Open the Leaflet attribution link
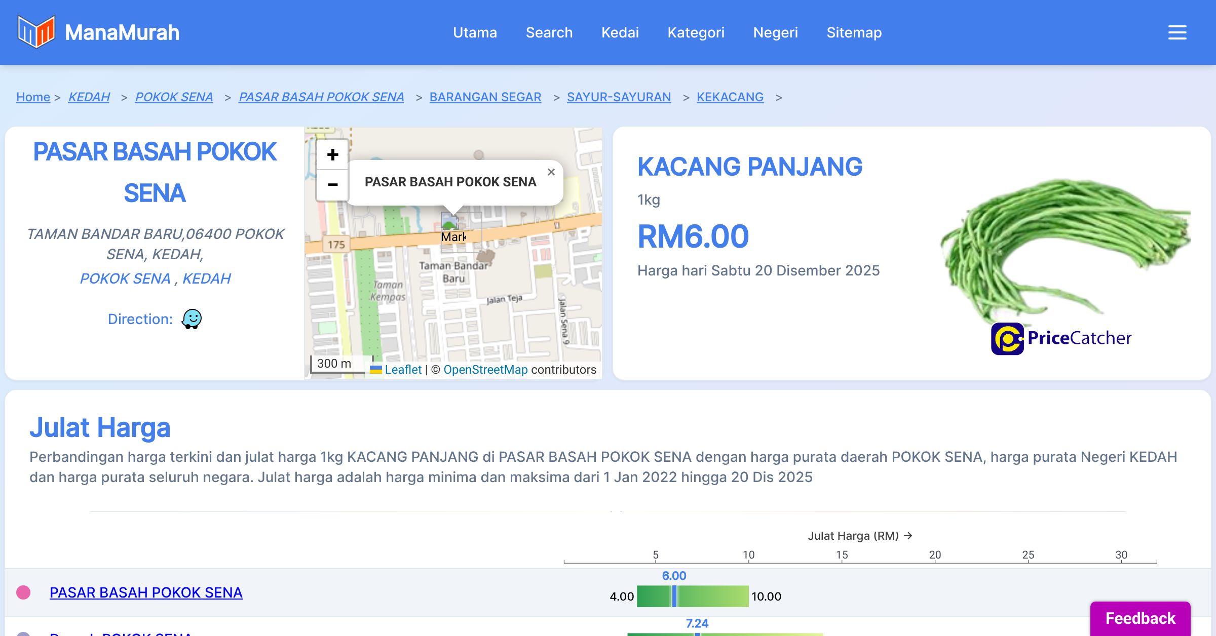This screenshot has width=1216, height=636. click(x=403, y=370)
